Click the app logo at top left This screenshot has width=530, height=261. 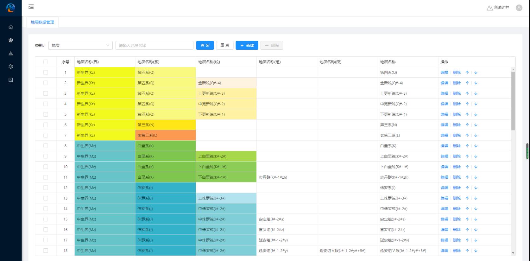(x=11, y=8)
